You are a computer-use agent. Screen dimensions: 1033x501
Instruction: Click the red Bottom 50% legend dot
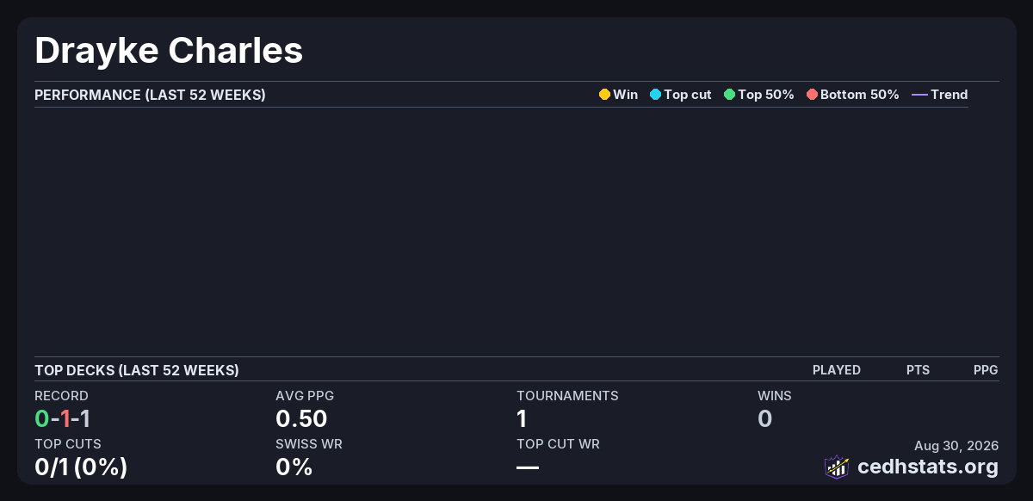click(x=812, y=95)
